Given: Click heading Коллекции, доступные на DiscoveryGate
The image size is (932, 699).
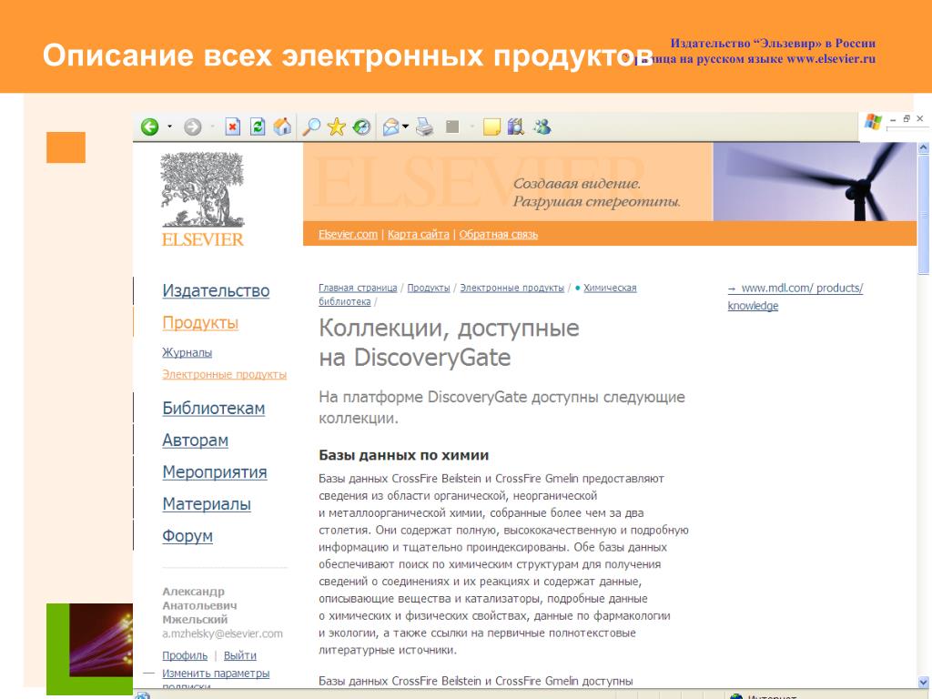Looking at the screenshot, I should tap(449, 343).
